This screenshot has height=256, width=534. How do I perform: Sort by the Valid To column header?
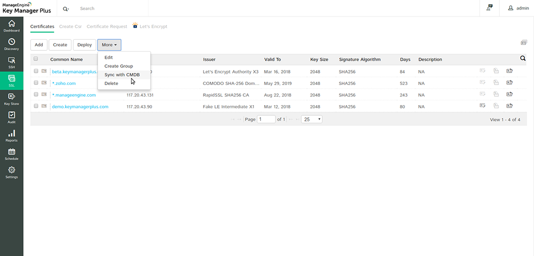point(273,59)
